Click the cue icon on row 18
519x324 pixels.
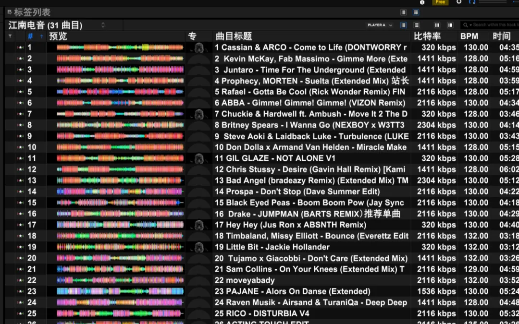pos(21,236)
